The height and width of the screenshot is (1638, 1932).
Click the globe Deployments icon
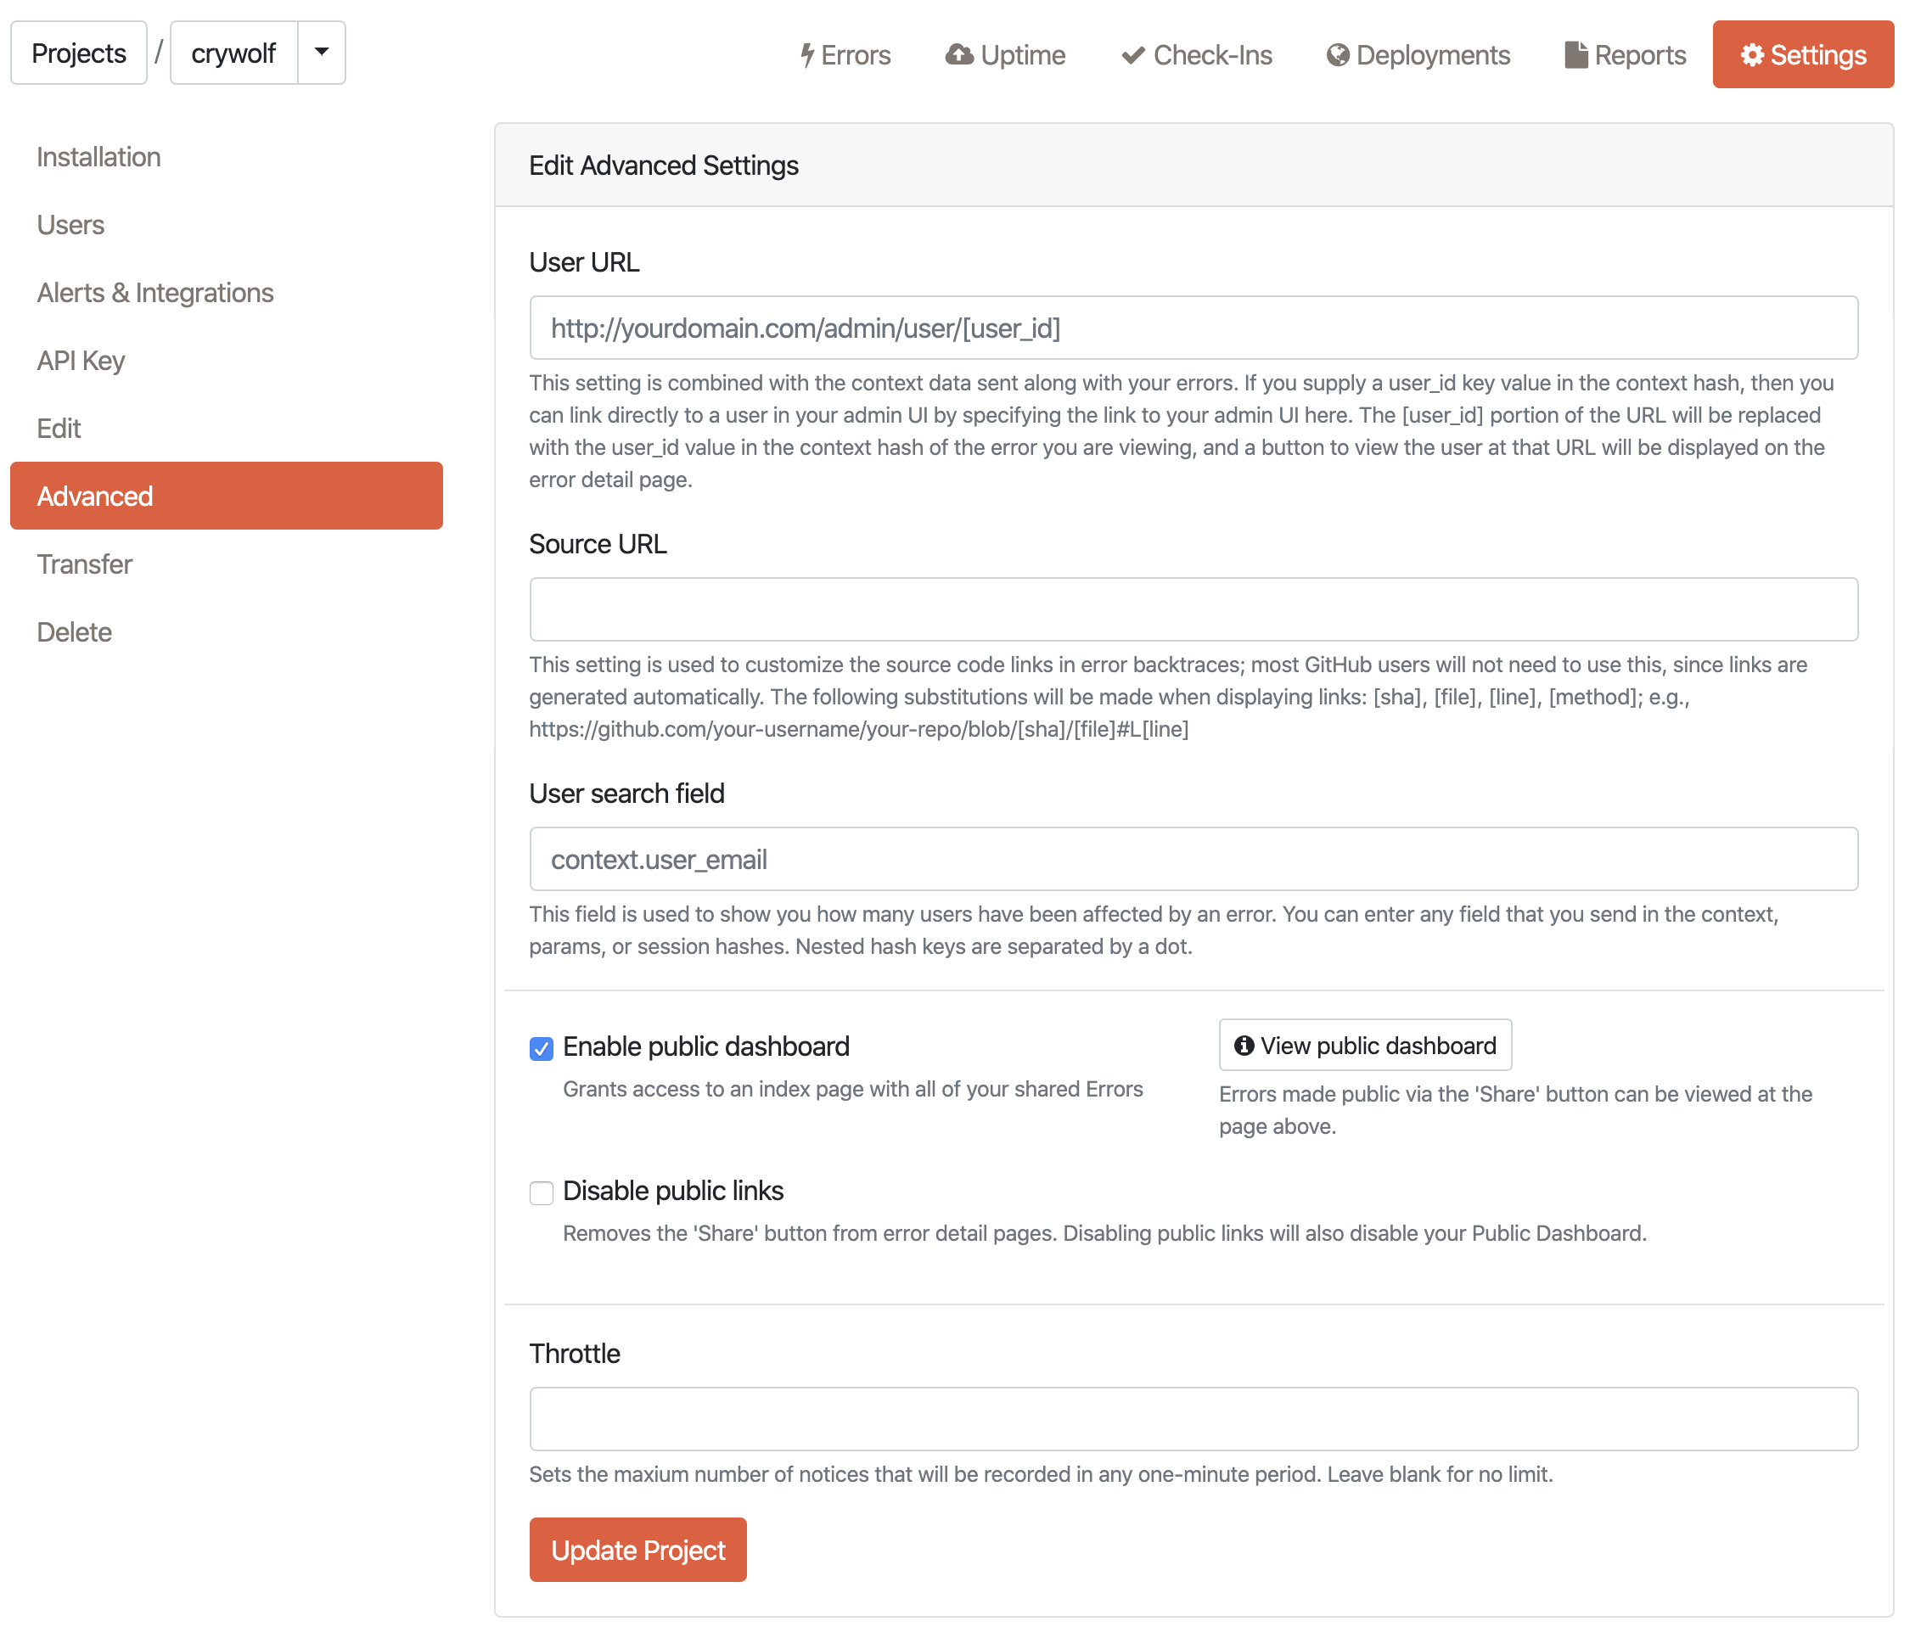[1337, 55]
